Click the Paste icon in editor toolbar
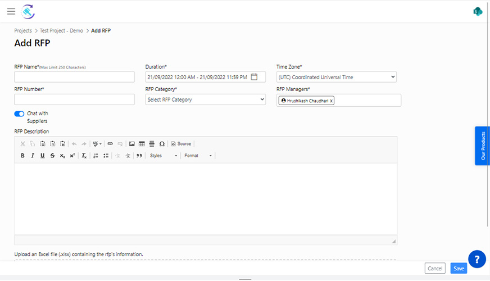Image resolution: width=490 pixels, height=281 pixels. tap(43, 144)
